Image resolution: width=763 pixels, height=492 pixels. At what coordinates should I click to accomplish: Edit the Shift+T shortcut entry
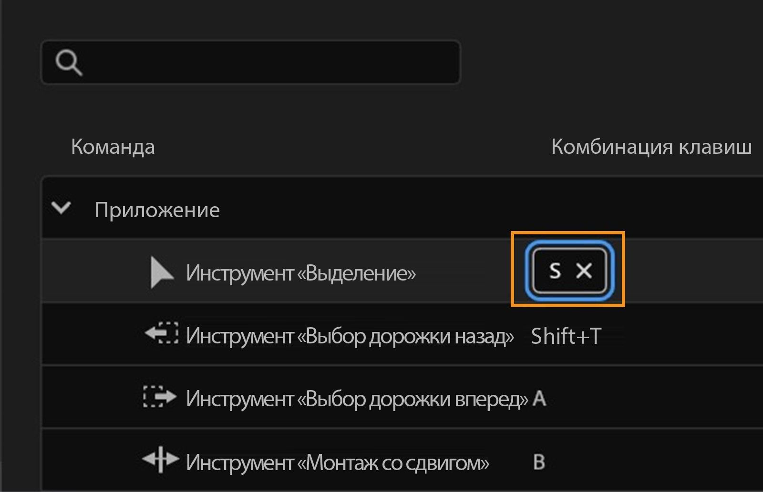(x=566, y=336)
